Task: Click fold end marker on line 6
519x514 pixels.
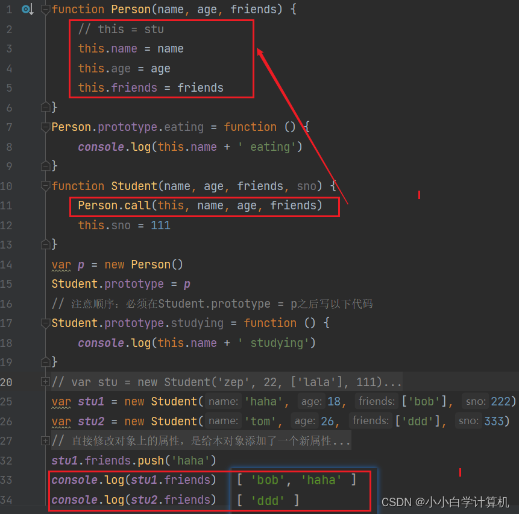Action: 45,107
